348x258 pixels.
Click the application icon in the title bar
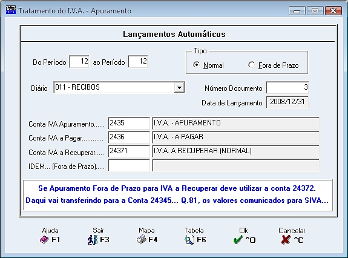11,10
